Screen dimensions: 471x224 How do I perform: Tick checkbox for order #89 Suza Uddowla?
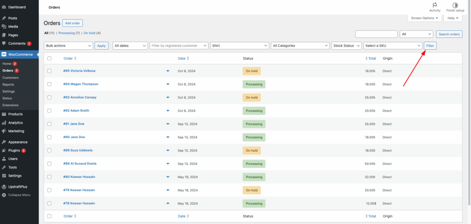coord(50,150)
